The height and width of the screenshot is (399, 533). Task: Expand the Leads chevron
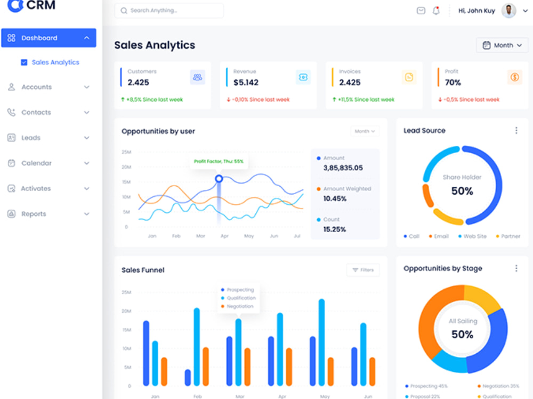coord(87,138)
